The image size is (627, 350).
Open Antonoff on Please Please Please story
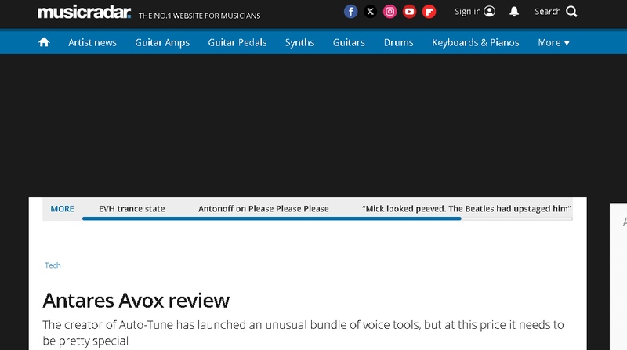(263, 208)
